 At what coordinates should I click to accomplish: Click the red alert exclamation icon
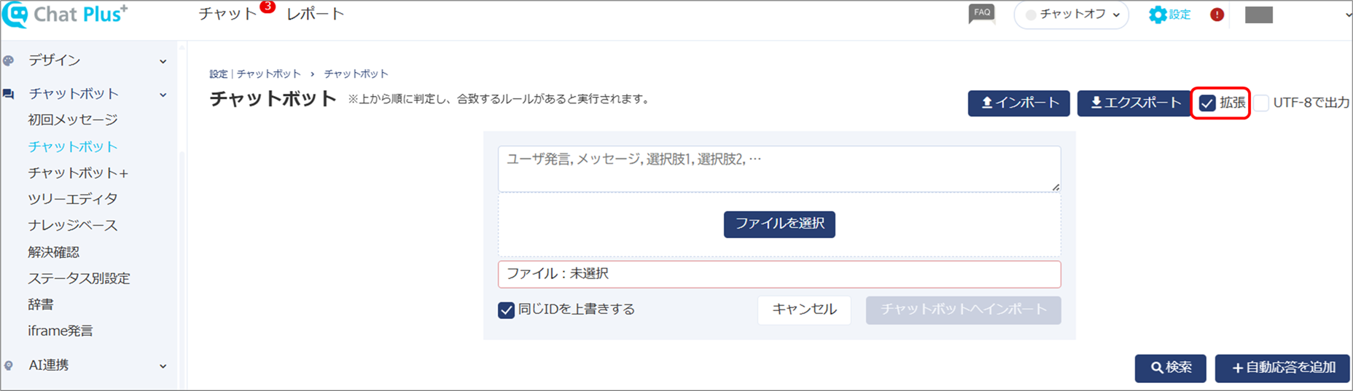point(1217,15)
